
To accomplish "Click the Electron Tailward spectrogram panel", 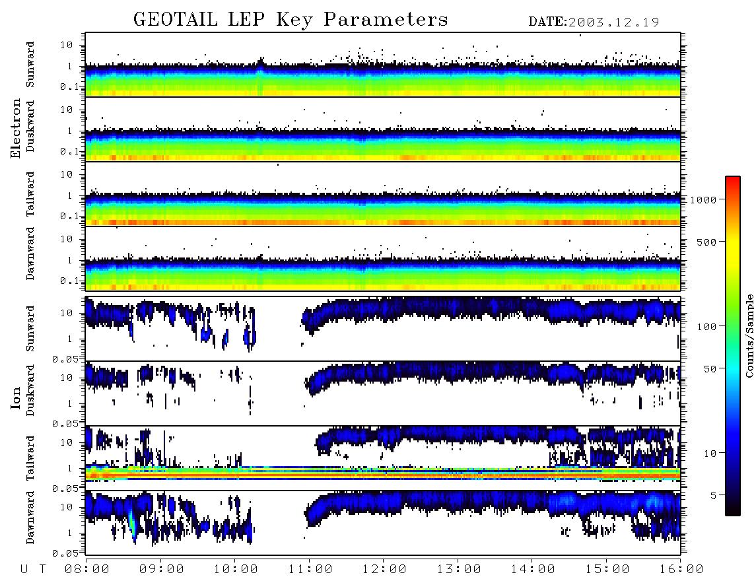I will pyautogui.click(x=383, y=194).
